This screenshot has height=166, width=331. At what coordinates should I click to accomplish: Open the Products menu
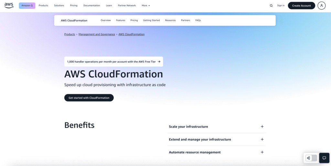coord(43,6)
